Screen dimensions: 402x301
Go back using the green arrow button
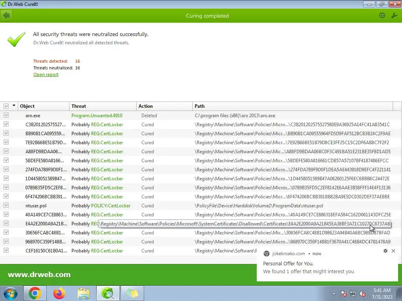tap(6, 16)
